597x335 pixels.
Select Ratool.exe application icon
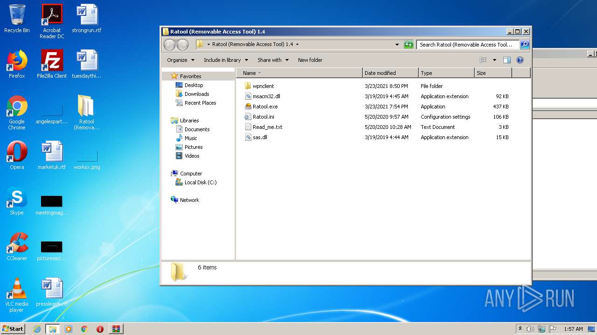(248, 107)
